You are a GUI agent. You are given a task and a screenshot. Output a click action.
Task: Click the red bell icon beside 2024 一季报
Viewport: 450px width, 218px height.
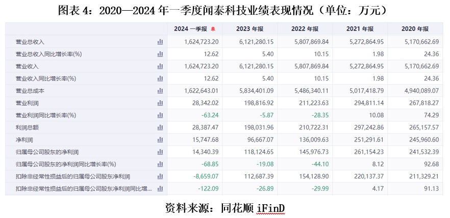(213, 29)
